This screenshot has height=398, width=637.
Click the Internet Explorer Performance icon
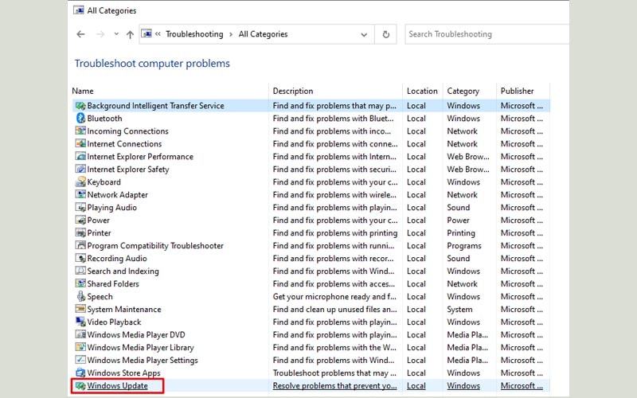pos(80,156)
